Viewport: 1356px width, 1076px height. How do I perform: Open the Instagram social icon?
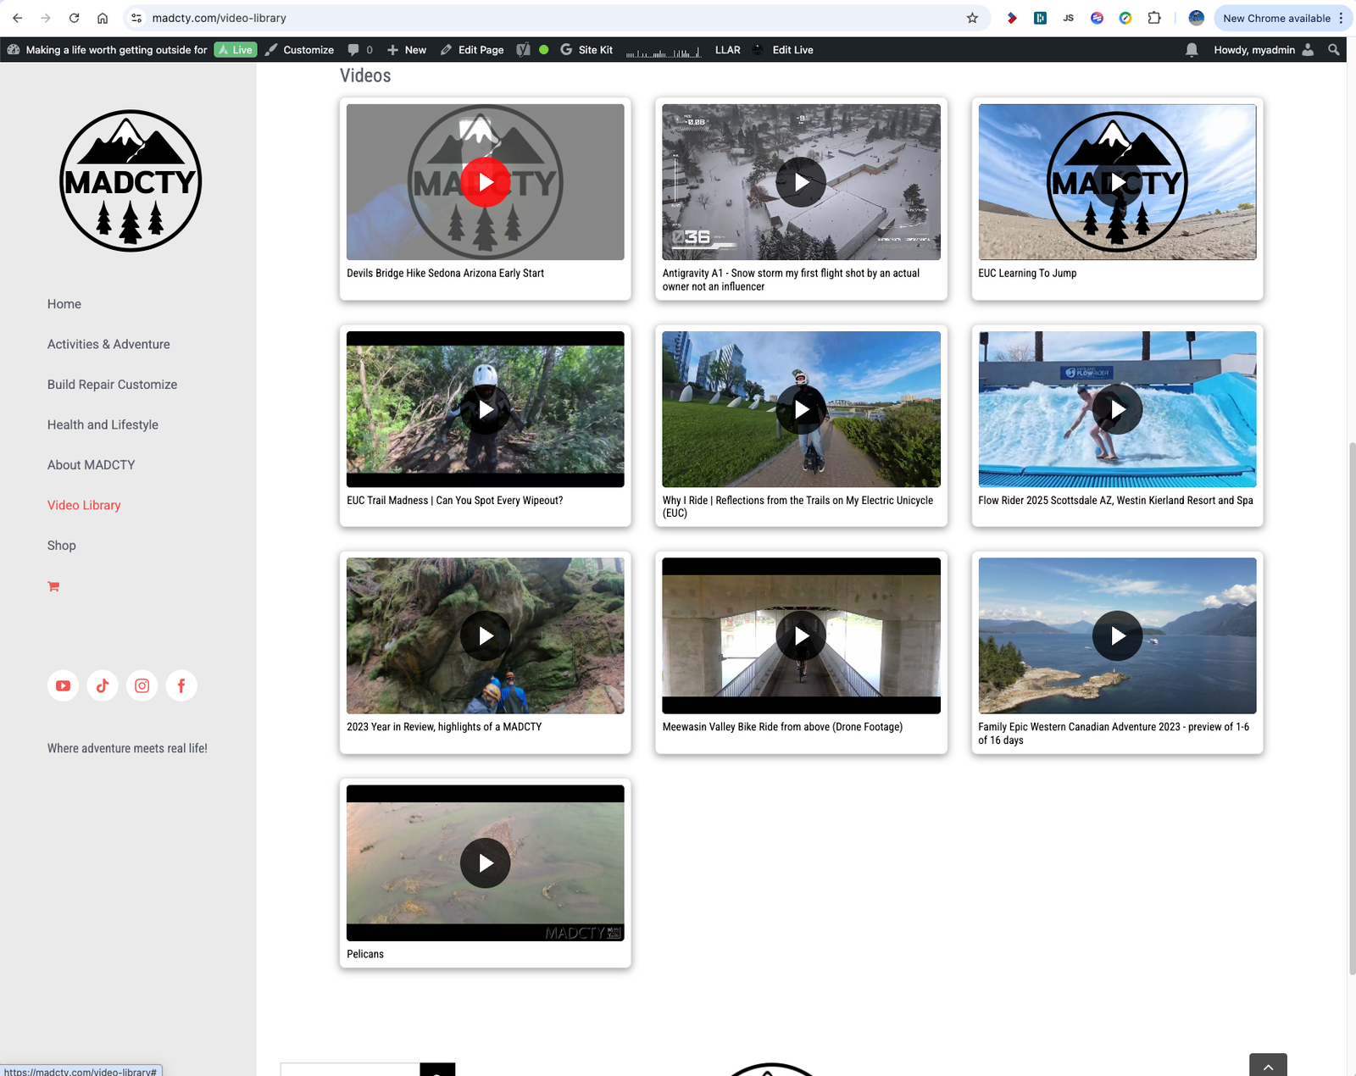click(x=142, y=685)
